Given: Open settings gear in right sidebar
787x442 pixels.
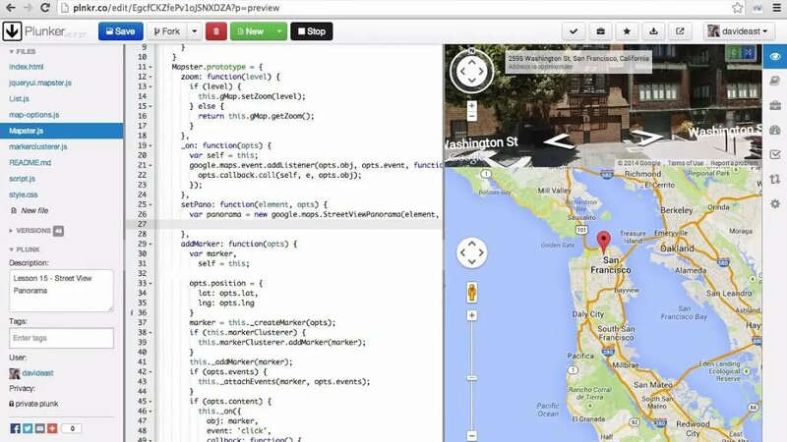Looking at the screenshot, I should pos(775,203).
